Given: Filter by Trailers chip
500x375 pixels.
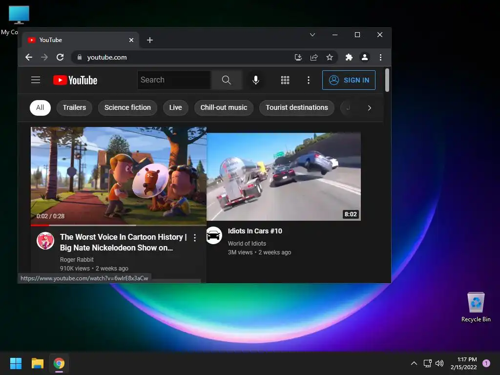Looking at the screenshot, I should coord(74,108).
